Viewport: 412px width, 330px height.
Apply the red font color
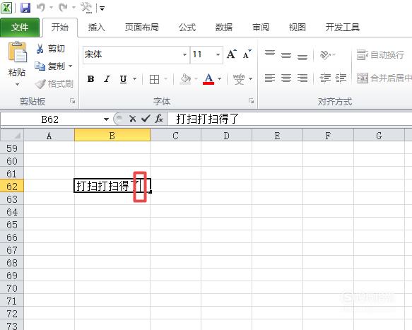point(208,79)
